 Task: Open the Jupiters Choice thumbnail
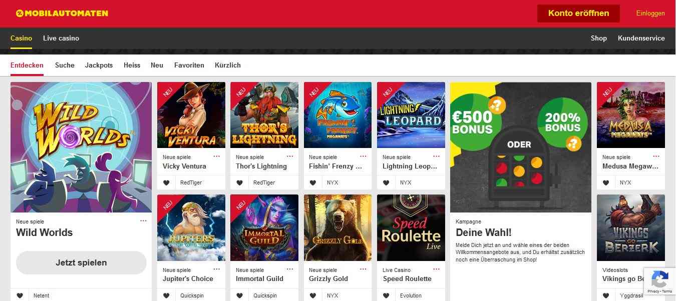coord(191,227)
